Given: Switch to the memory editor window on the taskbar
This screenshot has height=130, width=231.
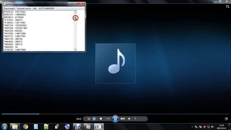Looking at the screenshot, I should tap(99, 127).
